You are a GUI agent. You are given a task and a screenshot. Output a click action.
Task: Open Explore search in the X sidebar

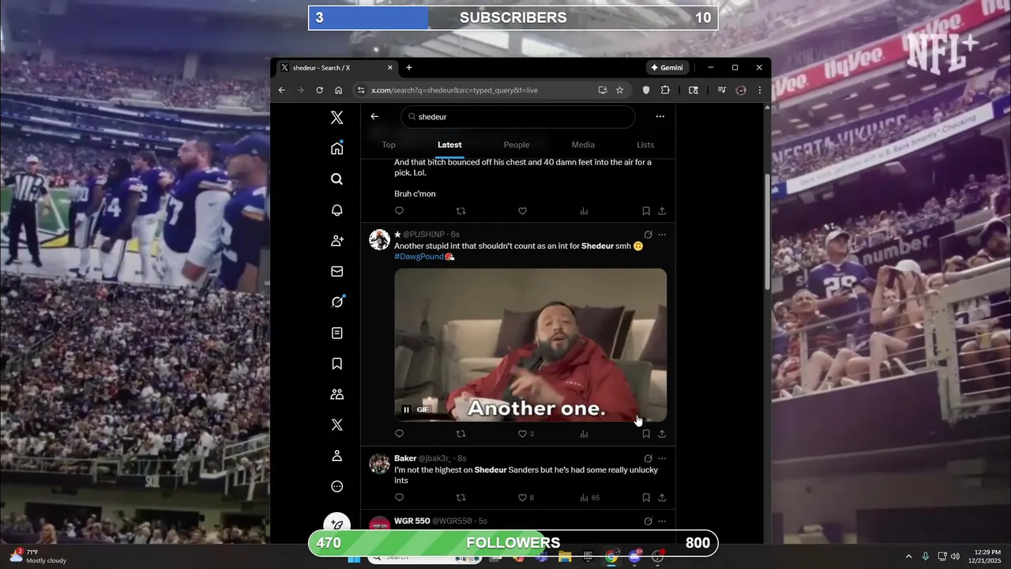336,179
